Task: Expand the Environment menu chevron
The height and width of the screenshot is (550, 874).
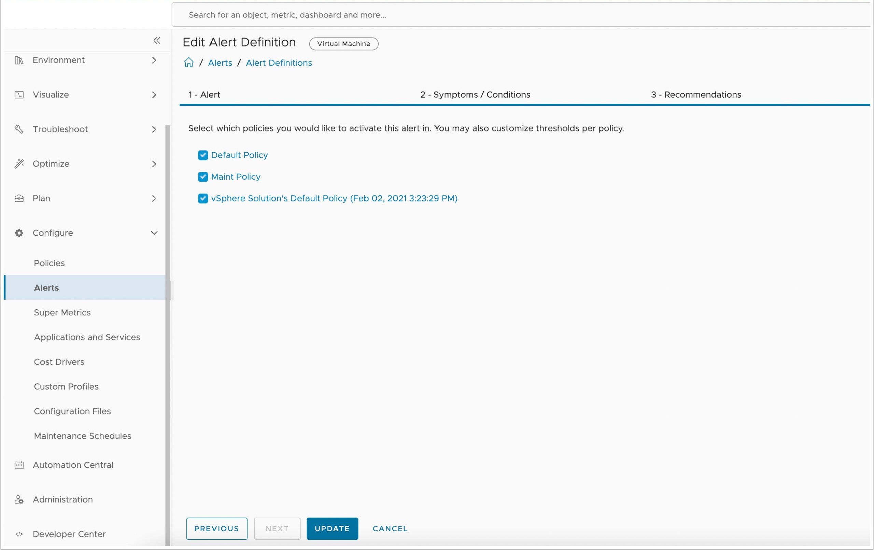Action: [154, 60]
